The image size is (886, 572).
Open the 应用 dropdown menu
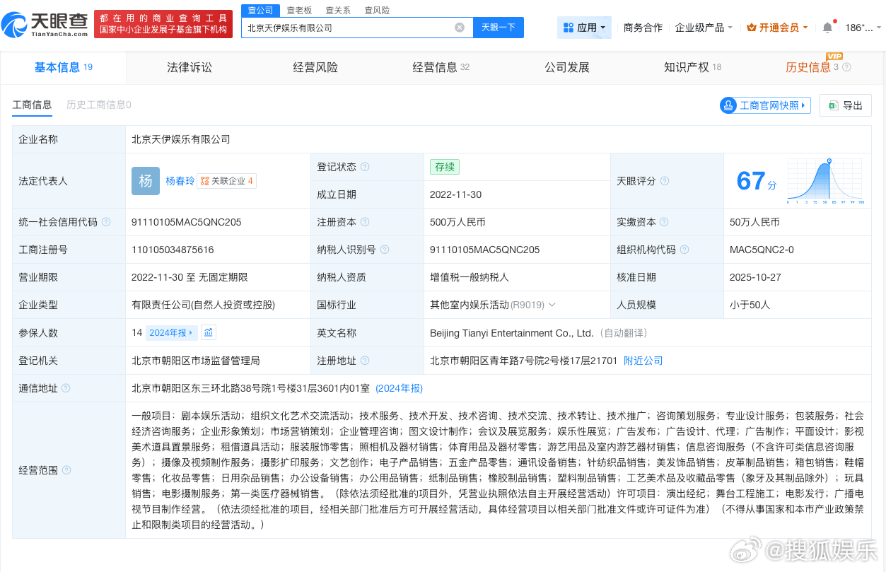tap(585, 28)
